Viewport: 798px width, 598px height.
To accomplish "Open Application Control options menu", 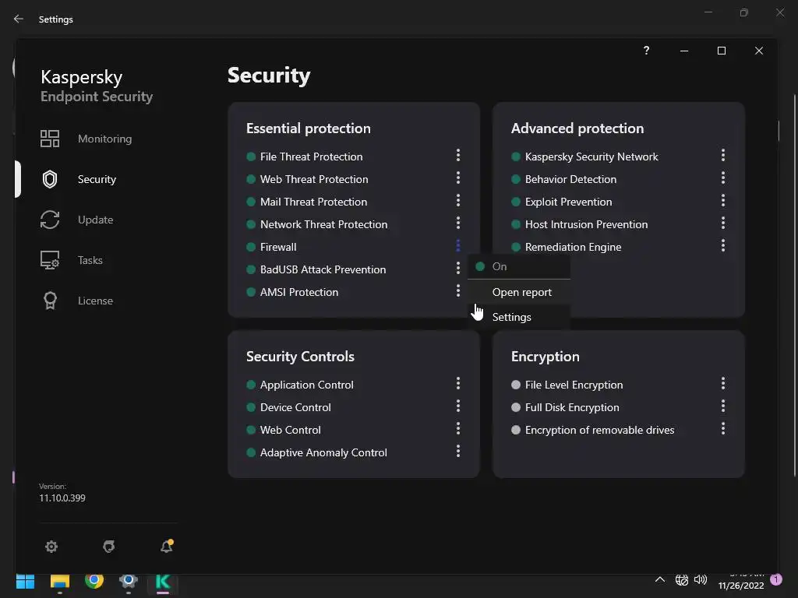I will (x=458, y=383).
